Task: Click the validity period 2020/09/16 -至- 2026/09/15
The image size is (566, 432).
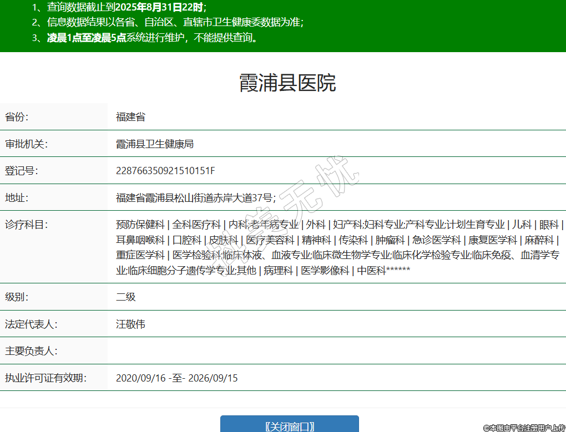Action: coord(176,378)
